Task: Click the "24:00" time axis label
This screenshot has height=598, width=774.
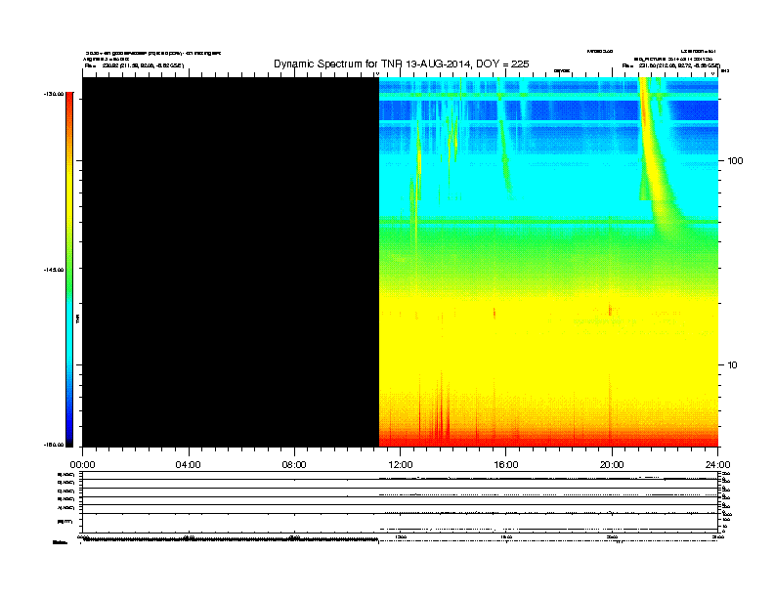Action: coord(717,465)
